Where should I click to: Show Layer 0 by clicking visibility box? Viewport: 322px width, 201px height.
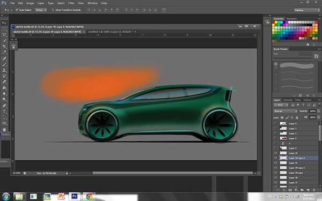pyautogui.click(x=275, y=123)
